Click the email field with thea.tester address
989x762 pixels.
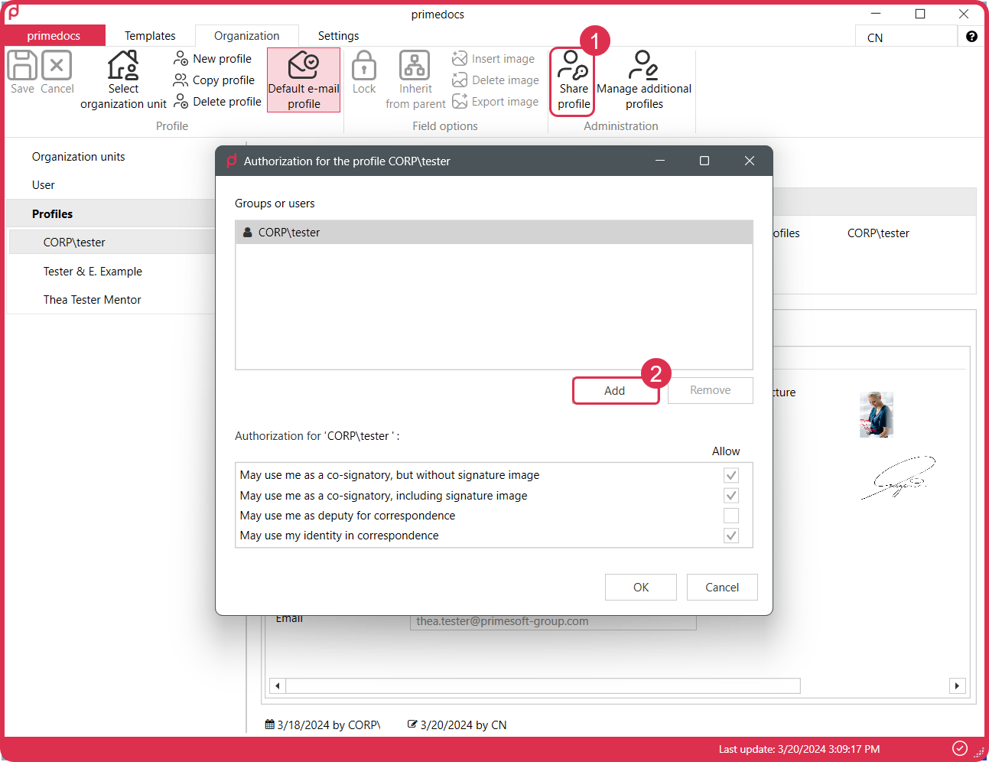(553, 621)
